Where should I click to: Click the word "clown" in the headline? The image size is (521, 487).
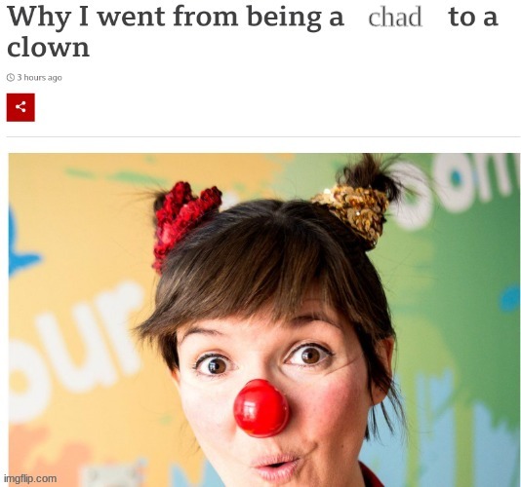pyautogui.click(x=49, y=48)
